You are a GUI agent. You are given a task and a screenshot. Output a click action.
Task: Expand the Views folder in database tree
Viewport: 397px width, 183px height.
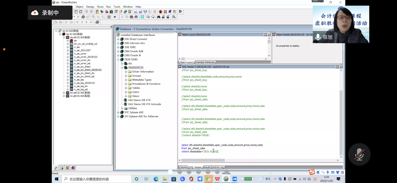pyautogui.click(x=126, y=96)
